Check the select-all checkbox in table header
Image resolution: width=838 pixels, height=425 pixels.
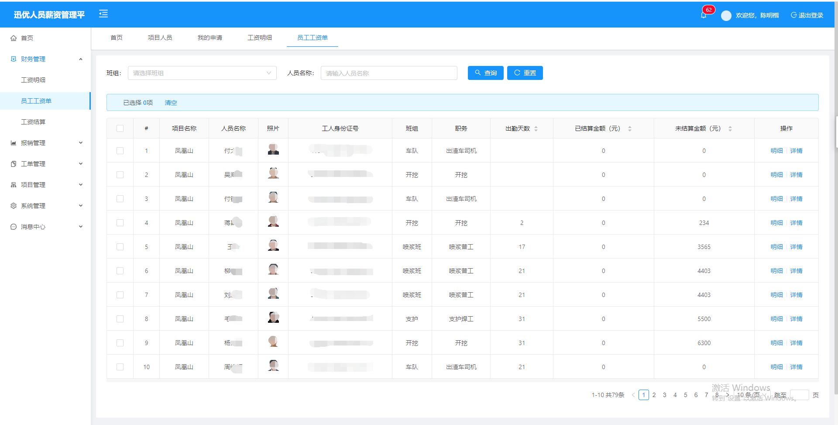(x=120, y=128)
